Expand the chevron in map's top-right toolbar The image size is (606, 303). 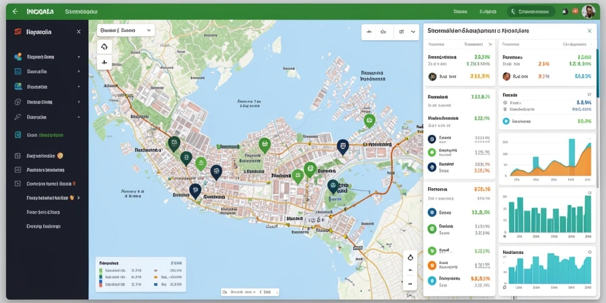(x=412, y=32)
